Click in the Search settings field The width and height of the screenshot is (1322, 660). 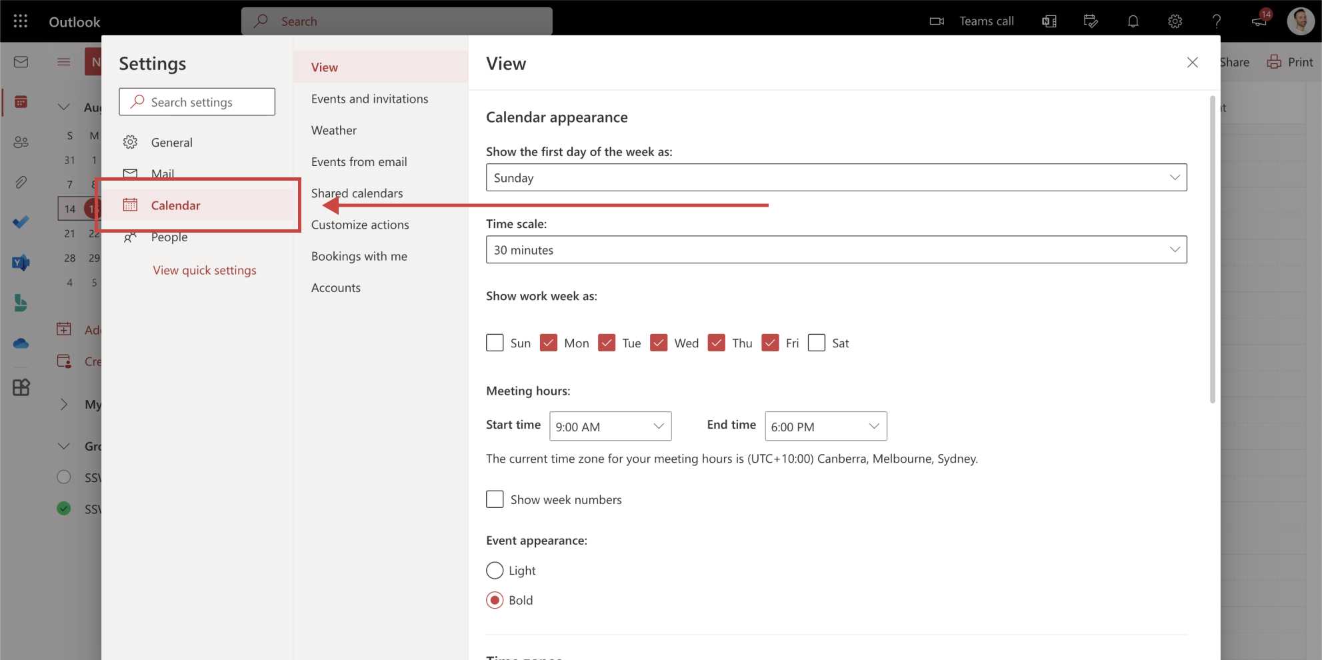point(197,102)
